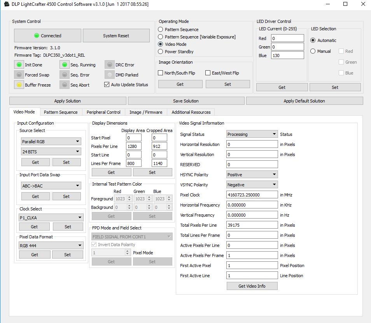The width and height of the screenshot is (371, 323).
Task: Click the Init Done status indicator
Action: tap(19, 64)
